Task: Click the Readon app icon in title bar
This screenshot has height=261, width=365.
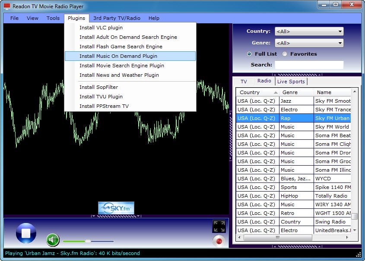Action: (x=6, y=6)
